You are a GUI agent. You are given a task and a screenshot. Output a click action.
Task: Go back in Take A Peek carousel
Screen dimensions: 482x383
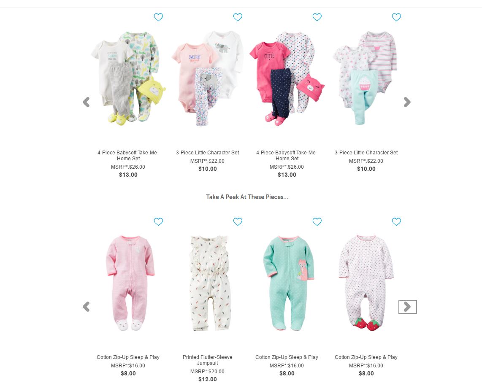click(x=87, y=307)
